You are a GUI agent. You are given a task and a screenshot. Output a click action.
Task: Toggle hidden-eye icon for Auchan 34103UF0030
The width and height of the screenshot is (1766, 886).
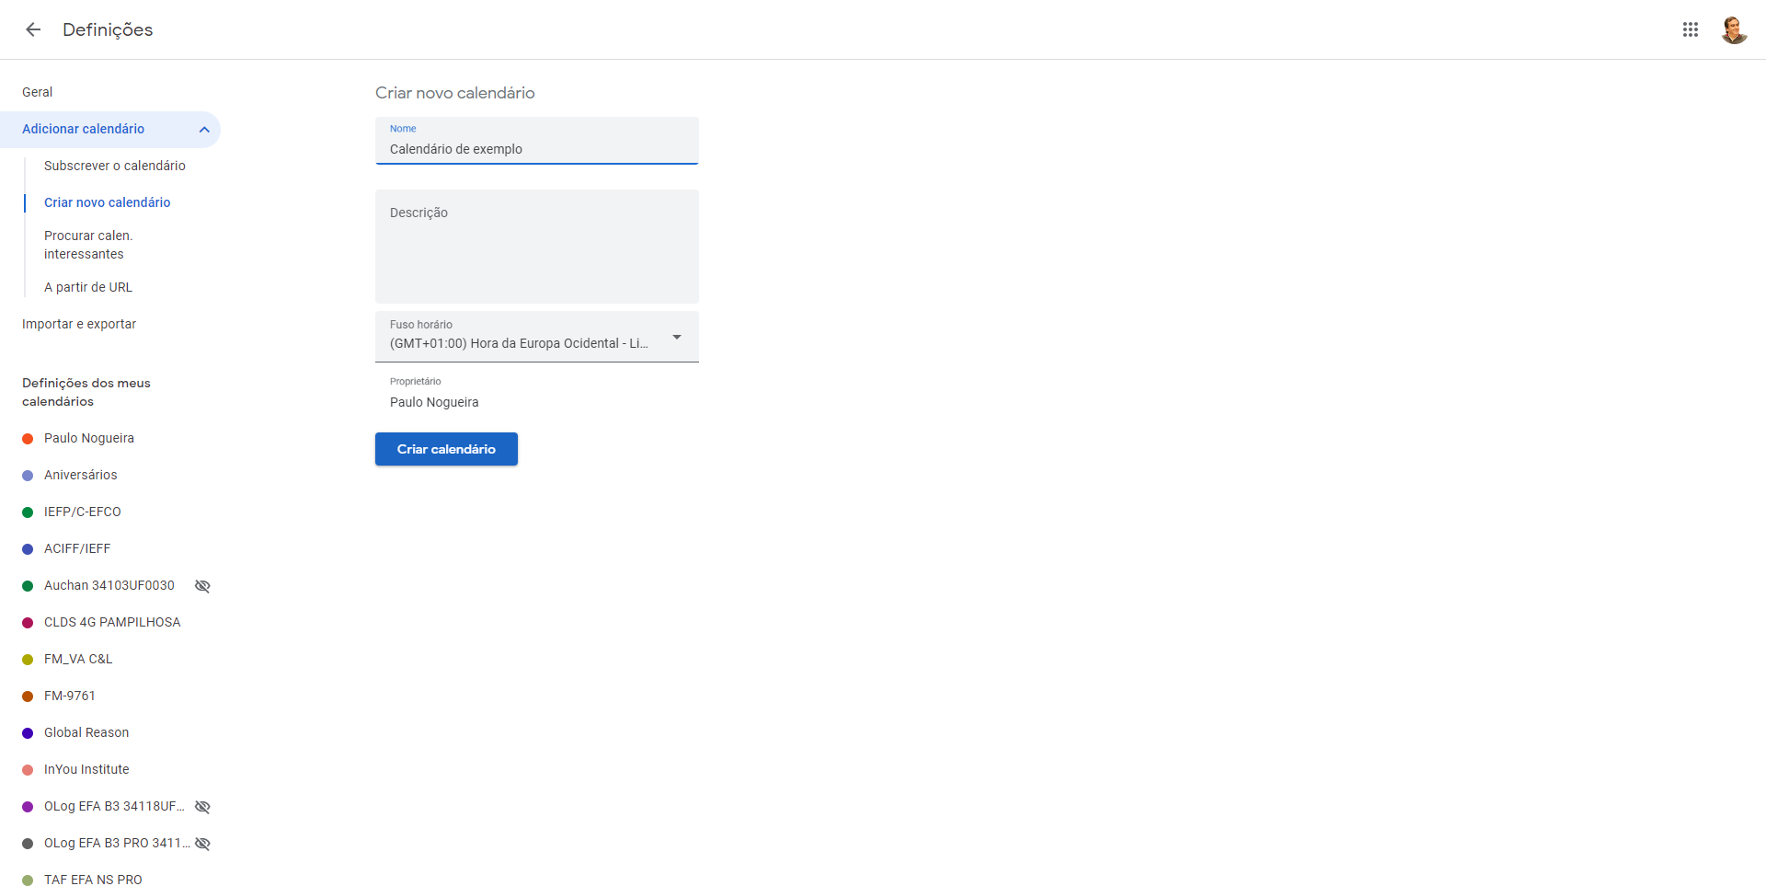click(x=202, y=586)
